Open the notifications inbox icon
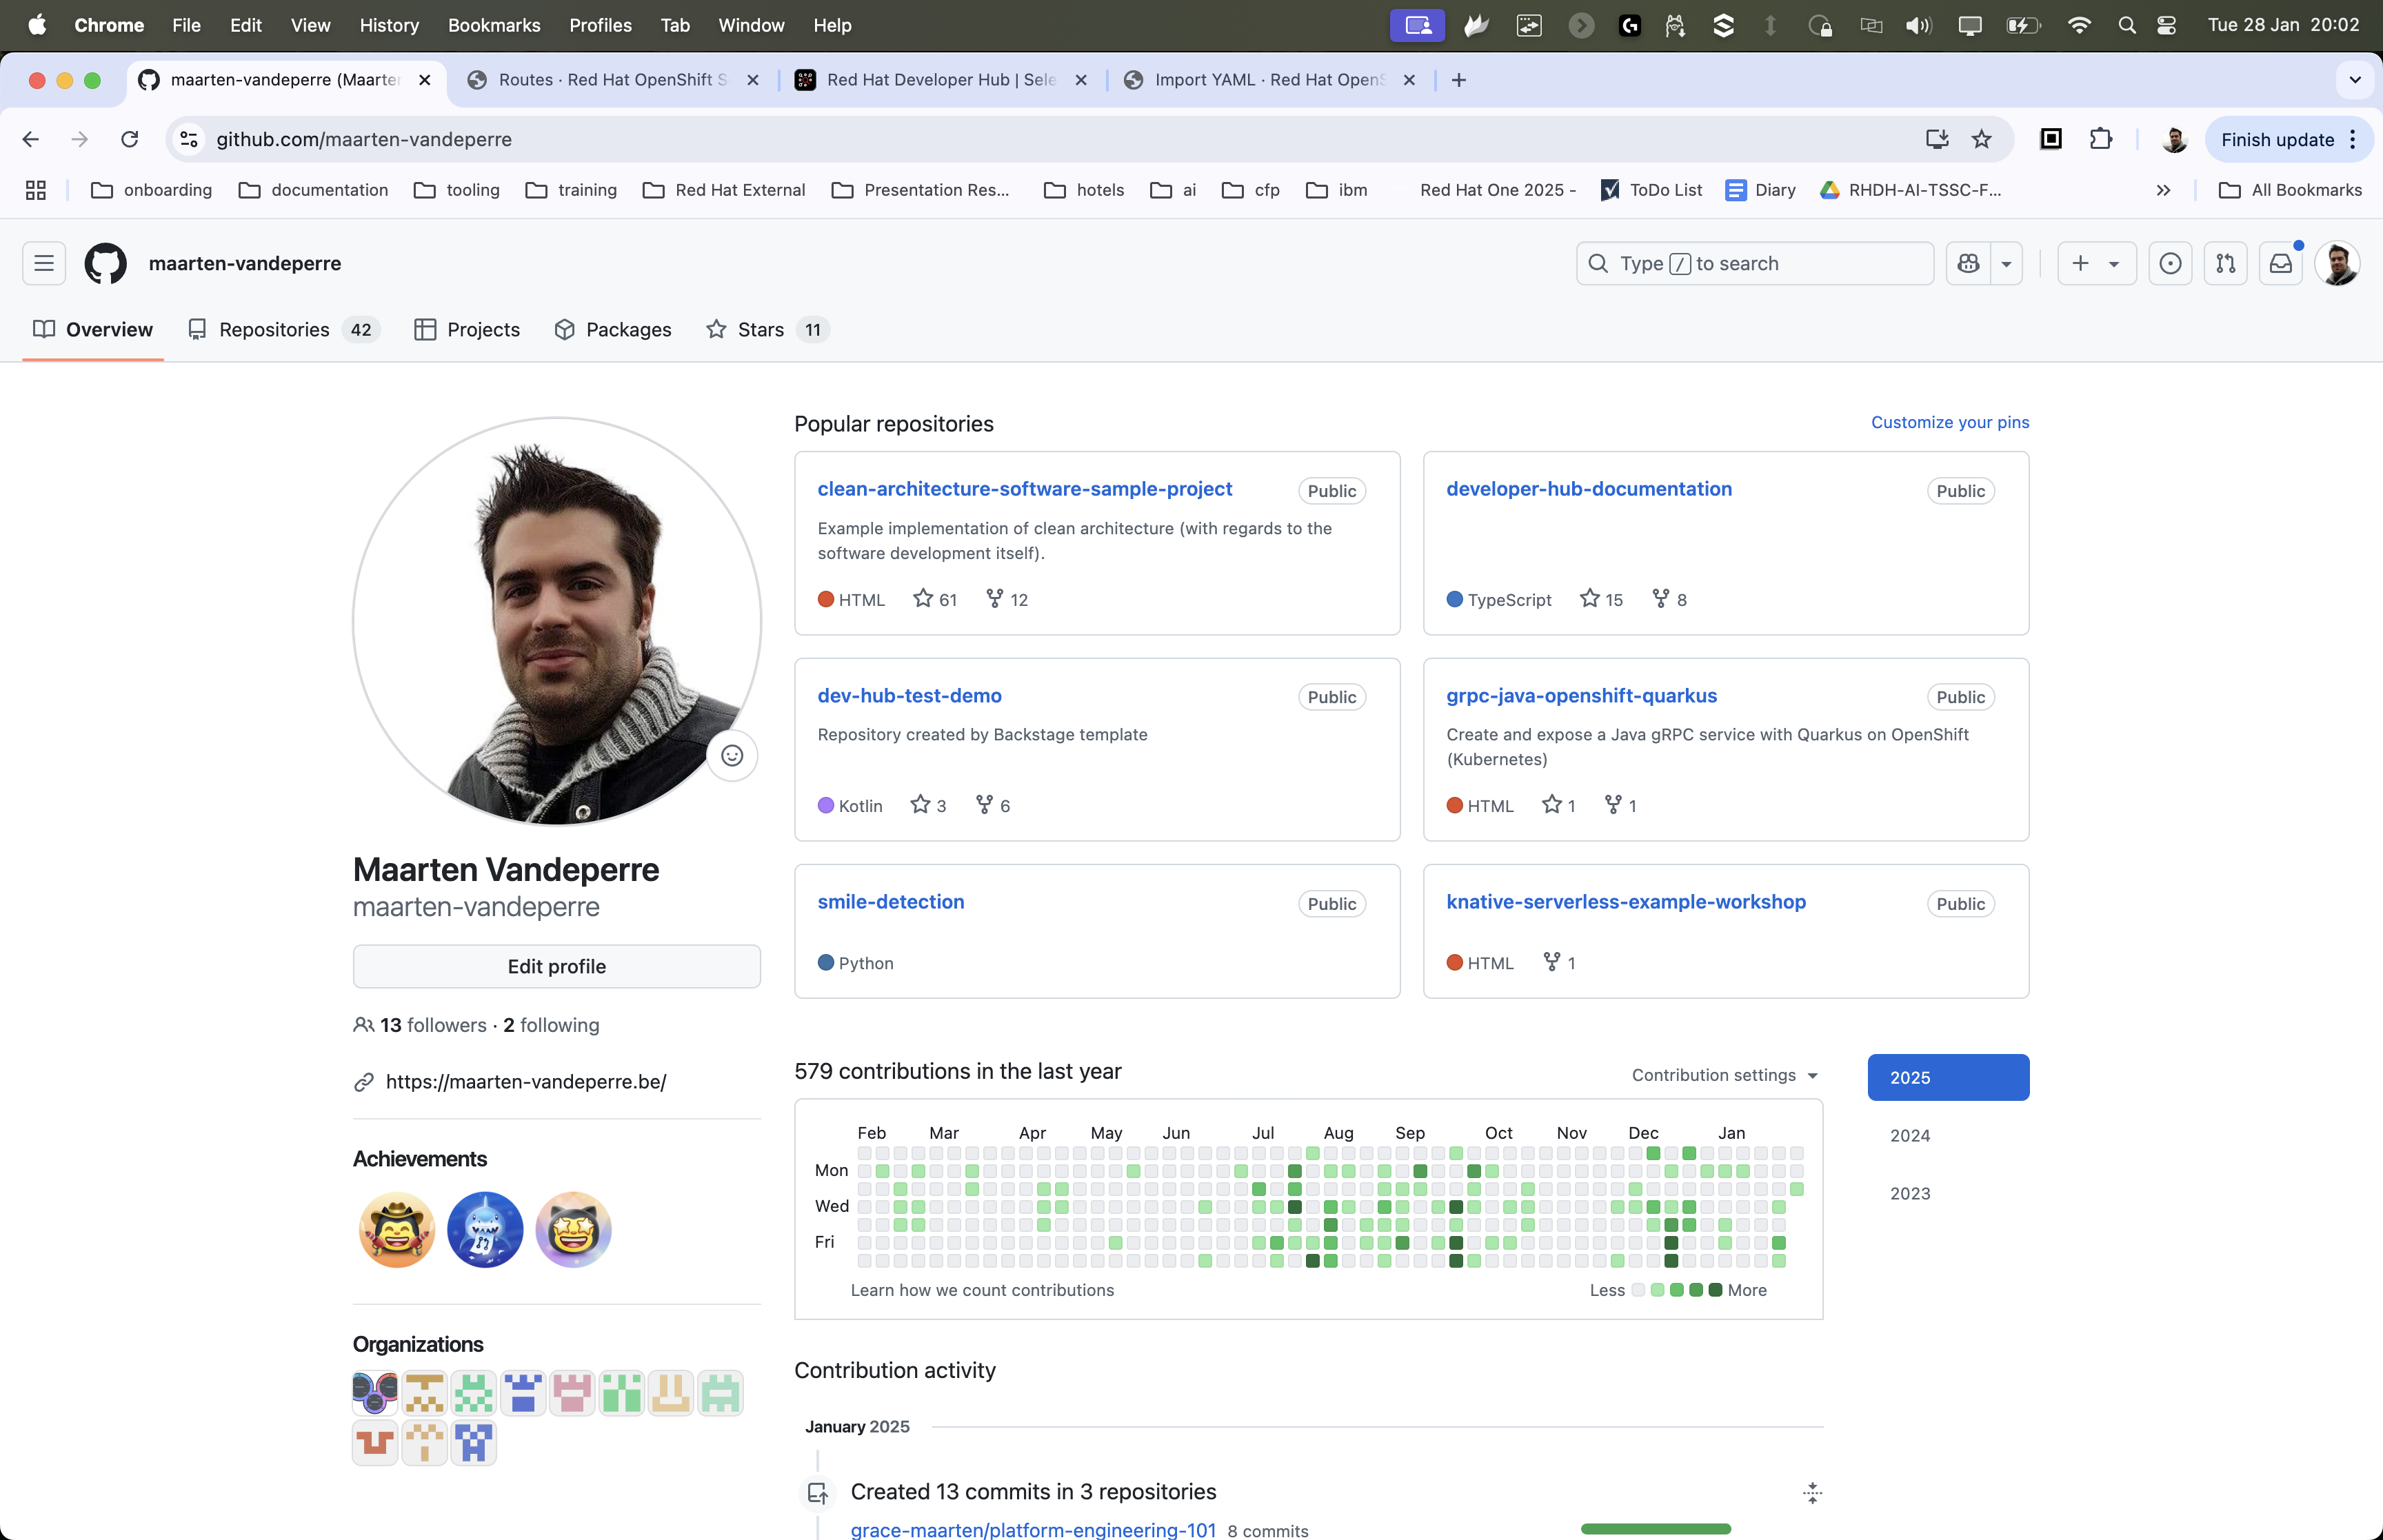This screenshot has width=2383, height=1540. point(2280,264)
